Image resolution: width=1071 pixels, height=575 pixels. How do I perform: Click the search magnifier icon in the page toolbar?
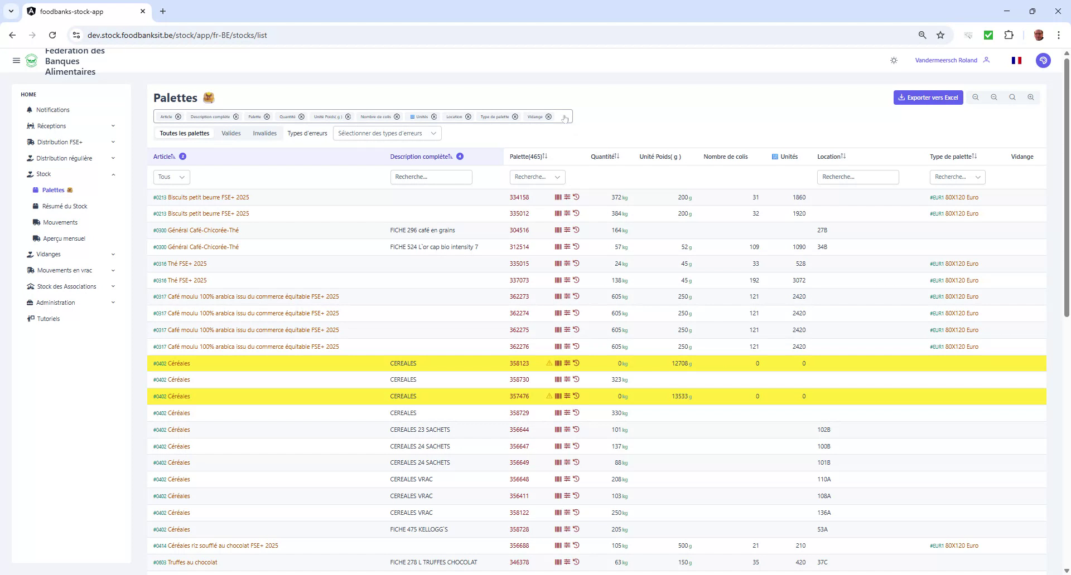pyautogui.click(x=1012, y=97)
